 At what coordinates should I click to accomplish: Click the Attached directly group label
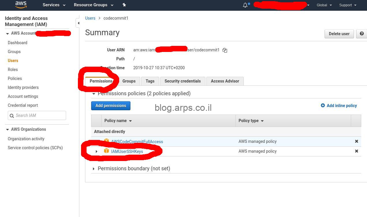110,132
